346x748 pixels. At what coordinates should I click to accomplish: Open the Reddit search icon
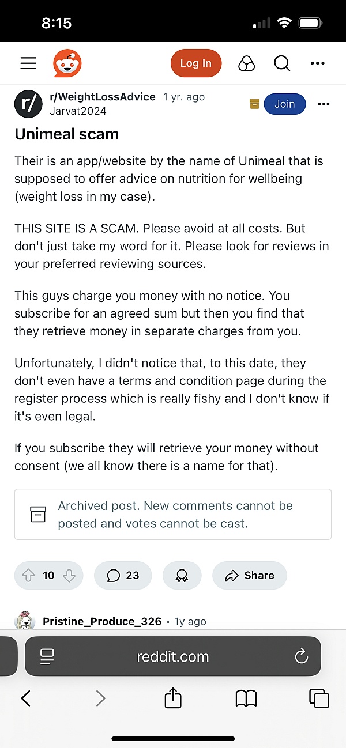pos(282,63)
